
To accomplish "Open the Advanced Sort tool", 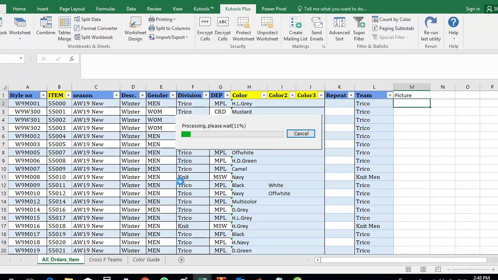I will (x=339, y=29).
